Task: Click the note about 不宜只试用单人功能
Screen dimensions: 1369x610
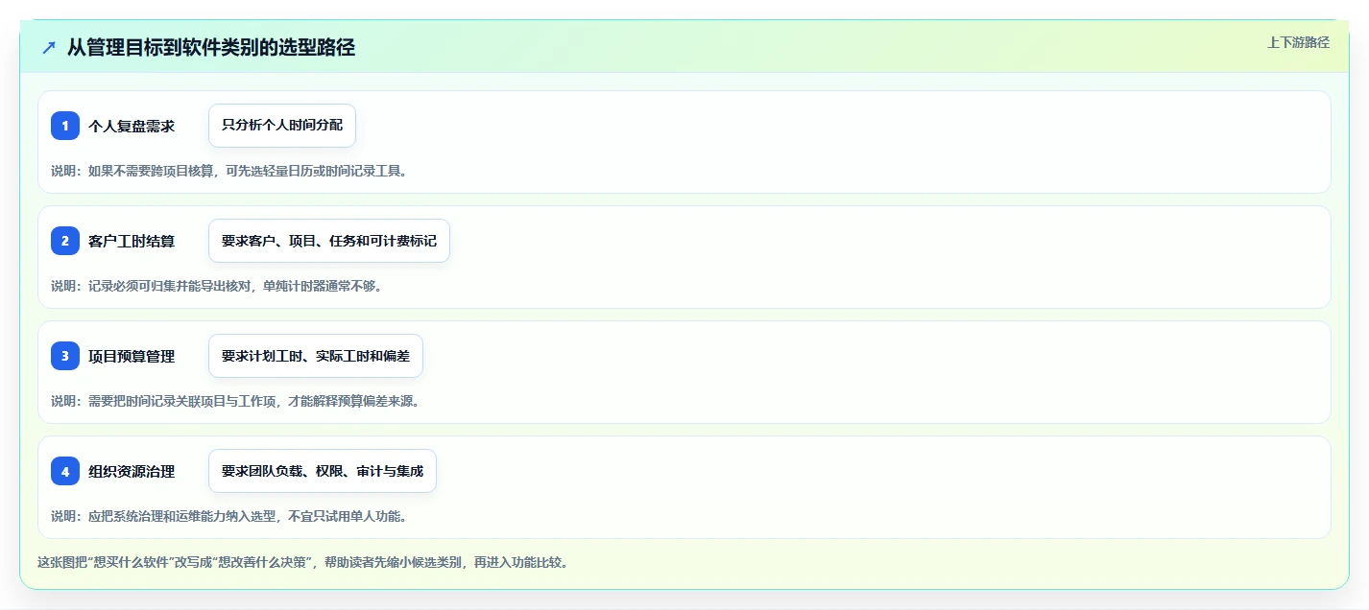Action: click(228, 516)
